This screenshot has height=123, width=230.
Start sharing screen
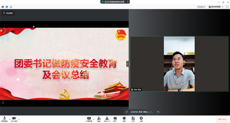click(x=89, y=119)
